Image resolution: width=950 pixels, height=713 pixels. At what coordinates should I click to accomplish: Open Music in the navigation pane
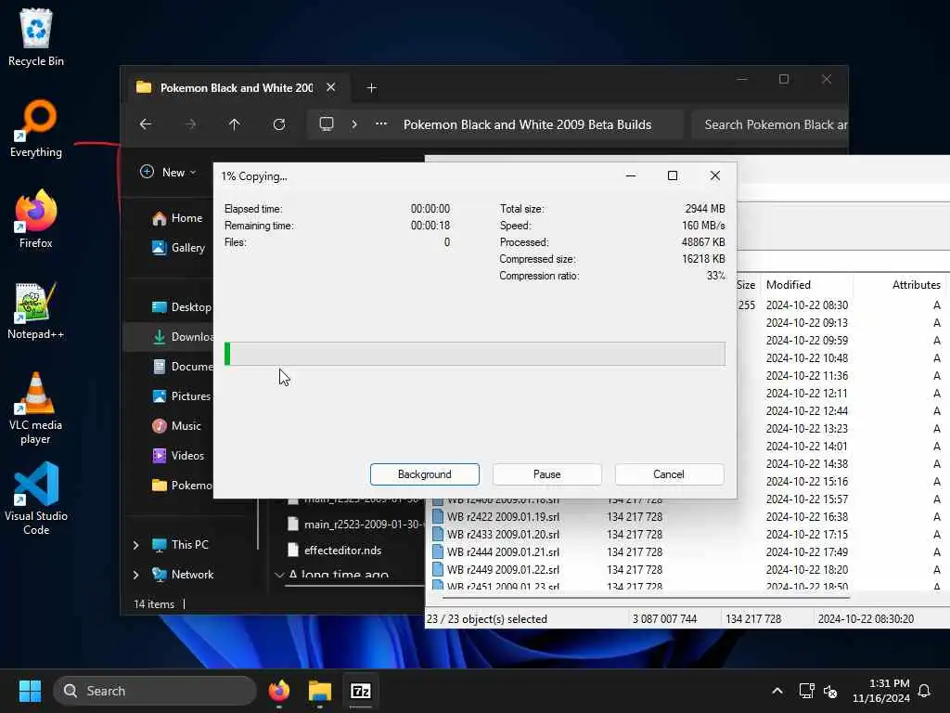(175, 425)
